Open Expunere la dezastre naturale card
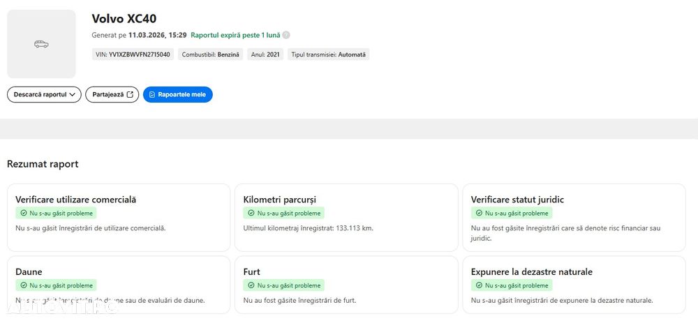The height and width of the screenshot is (321, 698). click(x=574, y=285)
